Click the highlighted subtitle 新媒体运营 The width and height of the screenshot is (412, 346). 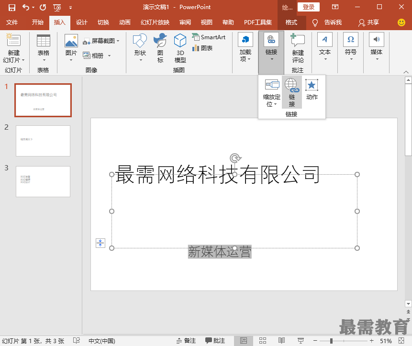point(220,252)
